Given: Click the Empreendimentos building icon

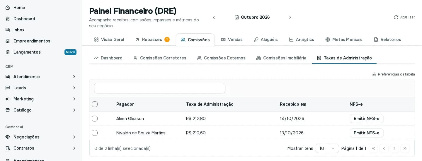Looking at the screenshot, I should click(8, 41).
